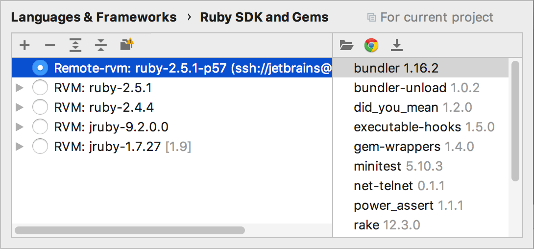Click the SDK list horizontal scrollbar
534x249 pixels.
[x=130, y=230]
